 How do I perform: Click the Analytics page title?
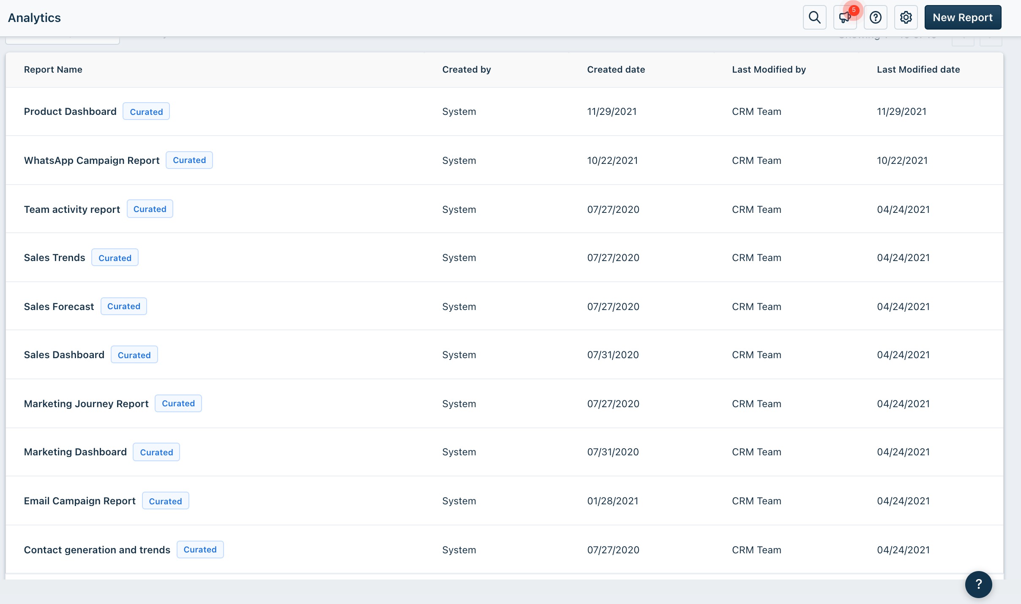coord(34,18)
